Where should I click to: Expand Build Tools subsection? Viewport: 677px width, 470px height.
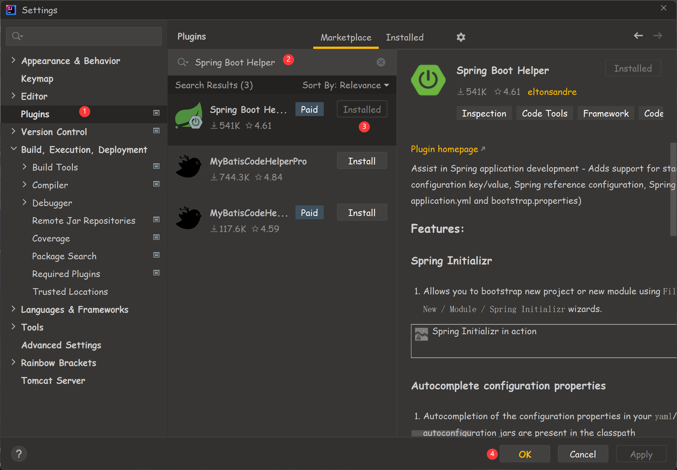point(24,167)
